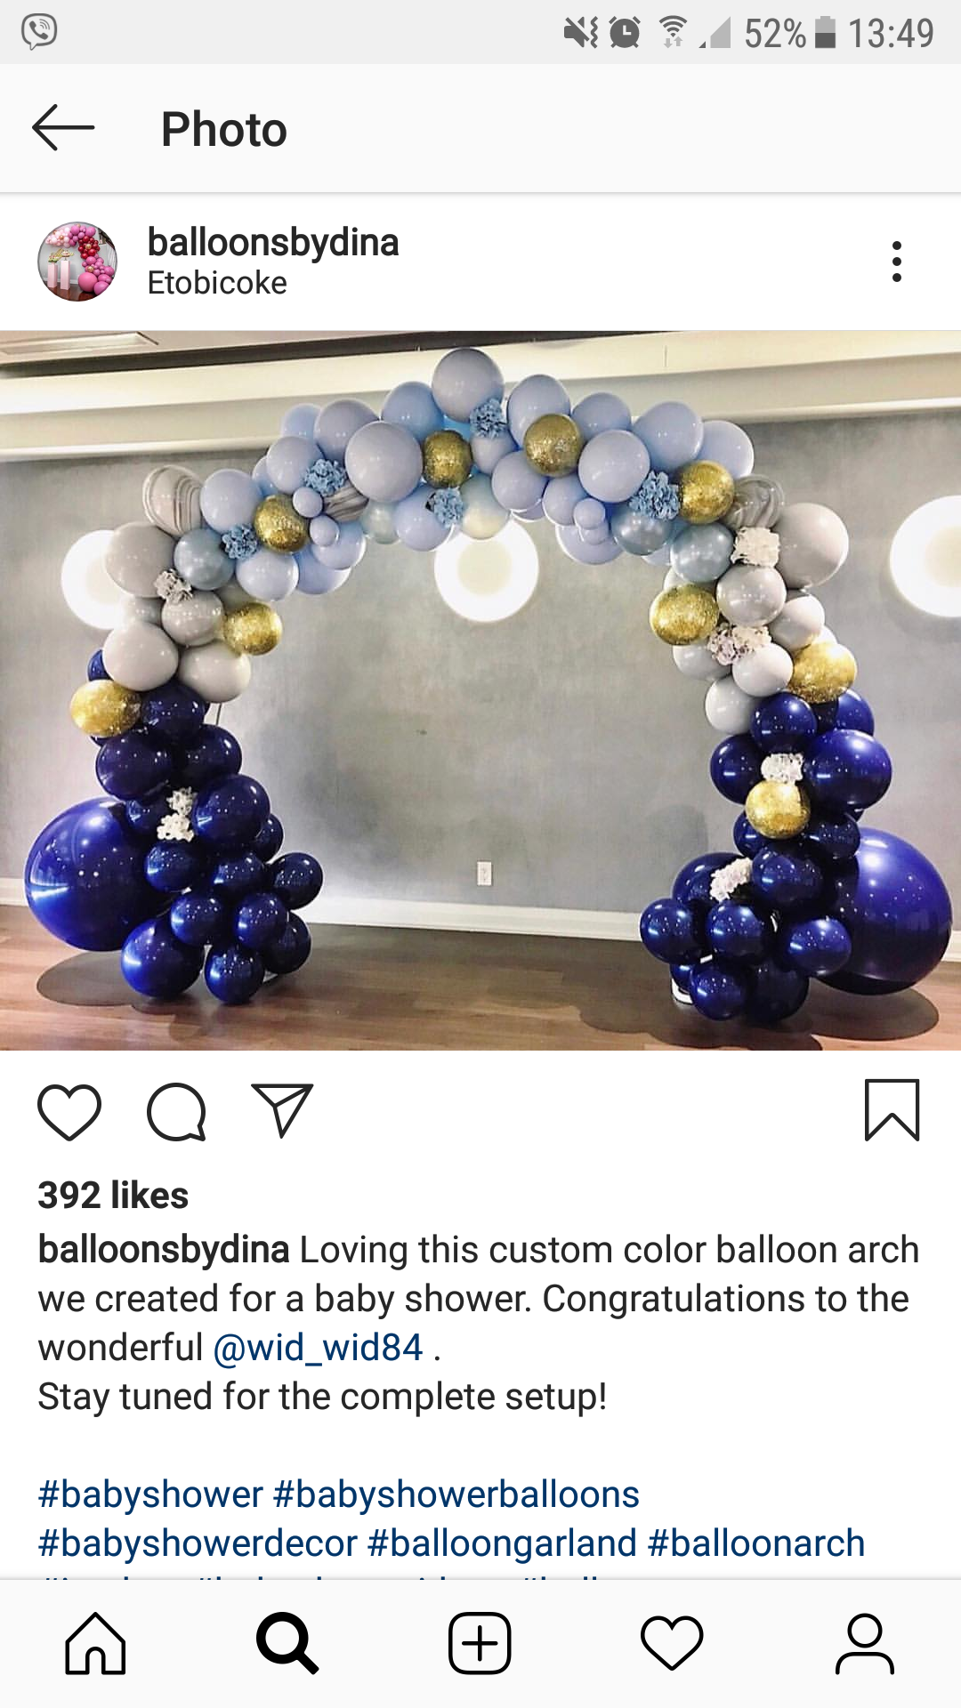This screenshot has width=961, height=1708.
Task: Tap the balloon arch photo
Action: [x=480, y=690]
